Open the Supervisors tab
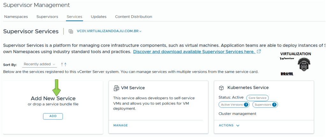The image size is (326, 137). tap(47, 17)
